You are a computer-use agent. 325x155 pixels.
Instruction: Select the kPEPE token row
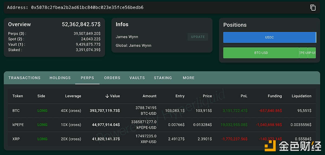18,125
